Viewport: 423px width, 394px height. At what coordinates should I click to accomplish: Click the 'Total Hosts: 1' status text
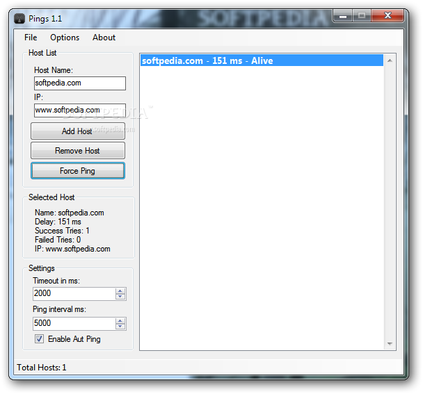(x=42, y=368)
